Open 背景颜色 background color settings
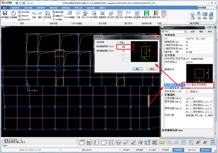 point(103,15)
